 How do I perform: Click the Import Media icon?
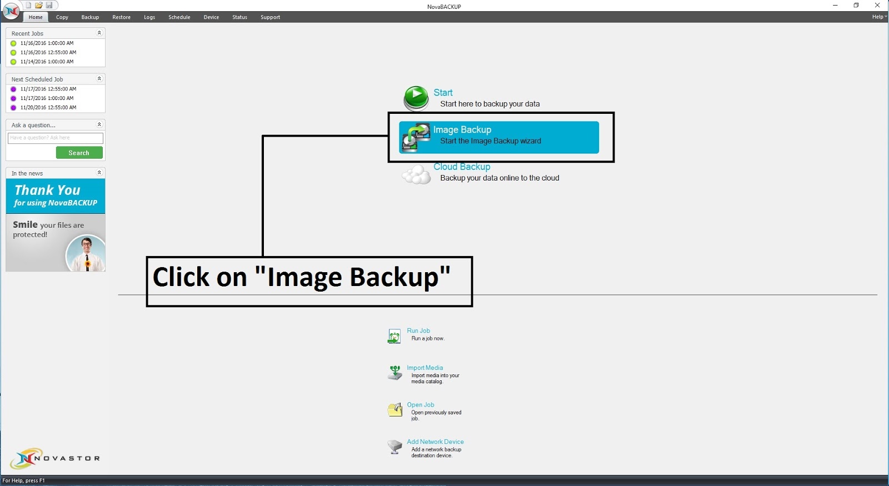pos(394,373)
